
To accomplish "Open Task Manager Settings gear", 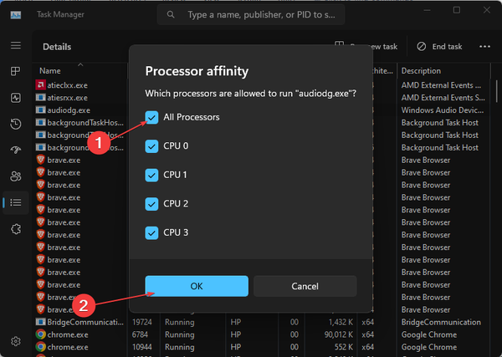I will 16,341.
